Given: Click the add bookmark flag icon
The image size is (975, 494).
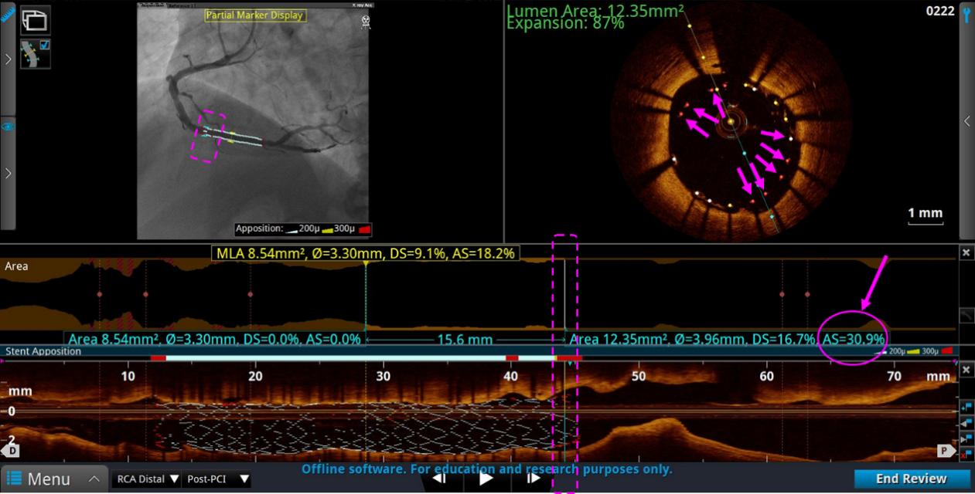Looking at the screenshot, I should click(966, 407).
